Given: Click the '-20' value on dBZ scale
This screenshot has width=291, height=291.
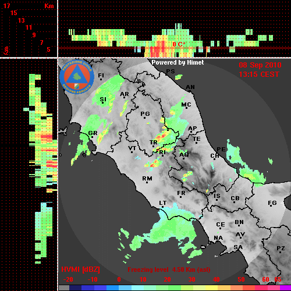Looking at the screenshot, I should pyautogui.click(x=68, y=279).
